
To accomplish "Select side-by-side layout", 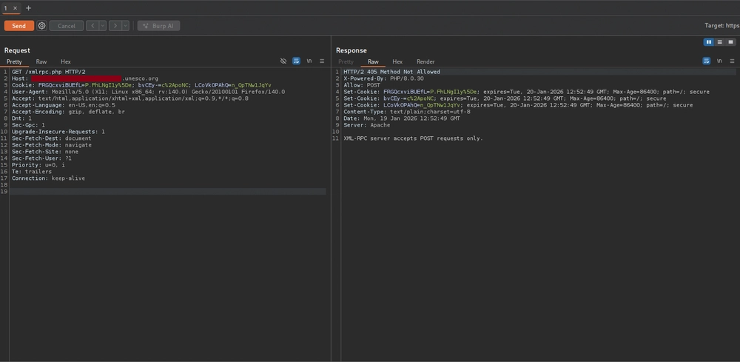I will point(708,42).
